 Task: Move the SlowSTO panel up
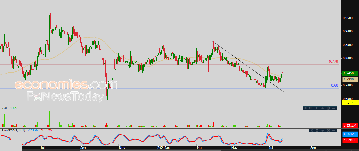[323, 131]
